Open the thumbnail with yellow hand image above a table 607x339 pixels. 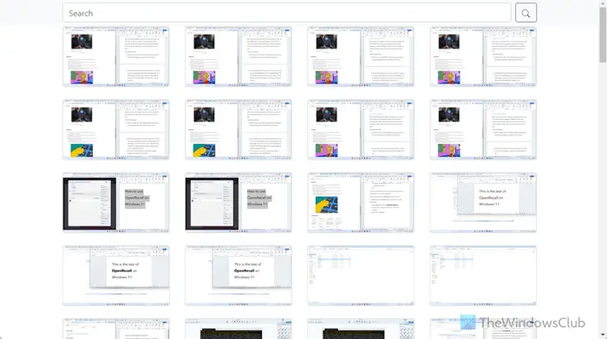tap(361, 203)
